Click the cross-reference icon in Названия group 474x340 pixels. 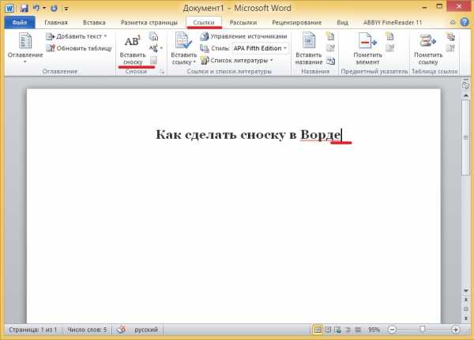331,61
